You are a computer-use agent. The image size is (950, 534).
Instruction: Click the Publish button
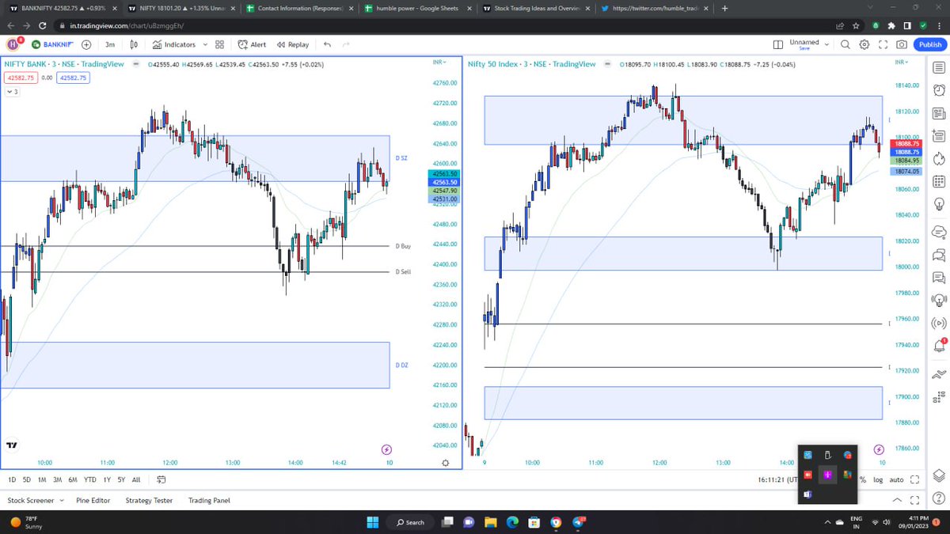929,44
